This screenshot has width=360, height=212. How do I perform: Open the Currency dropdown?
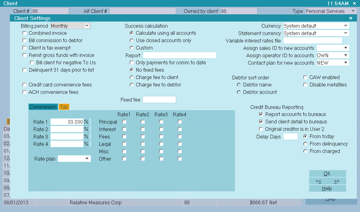pyautogui.click(x=346, y=26)
